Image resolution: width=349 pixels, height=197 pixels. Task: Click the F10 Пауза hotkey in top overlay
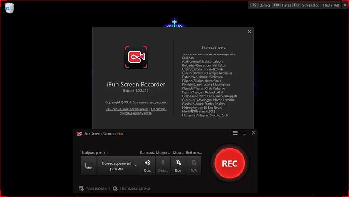pos(281,5)
